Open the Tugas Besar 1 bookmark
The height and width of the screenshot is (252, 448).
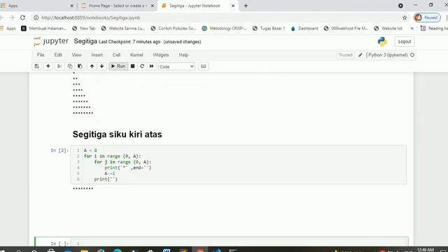click(269, 28)
